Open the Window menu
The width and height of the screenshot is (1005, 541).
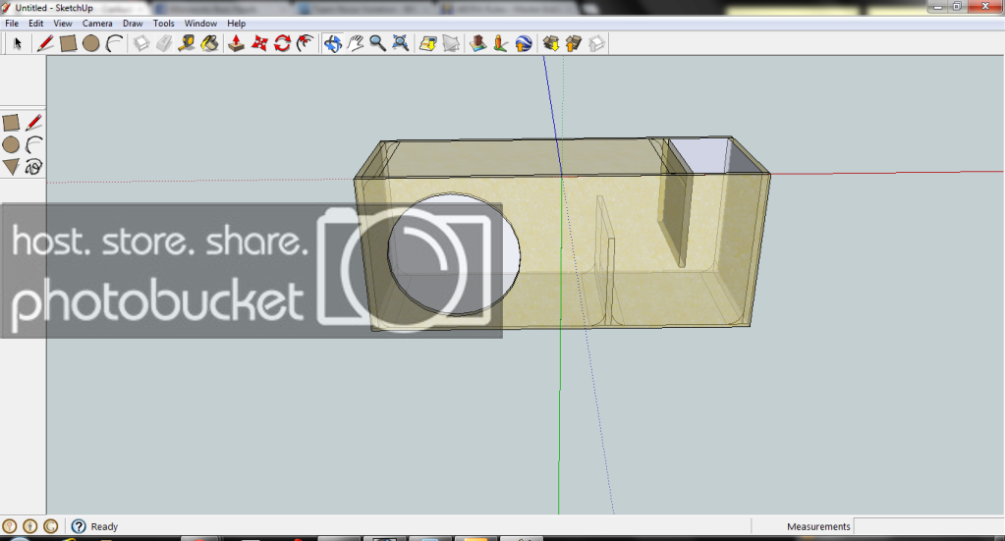200,23
